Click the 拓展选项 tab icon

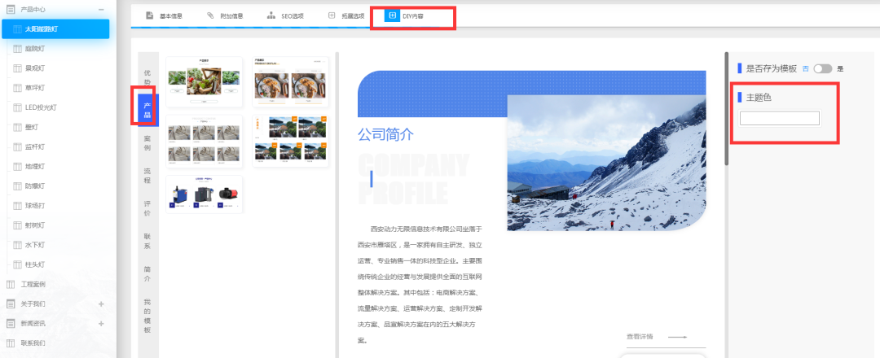(331, 15)
